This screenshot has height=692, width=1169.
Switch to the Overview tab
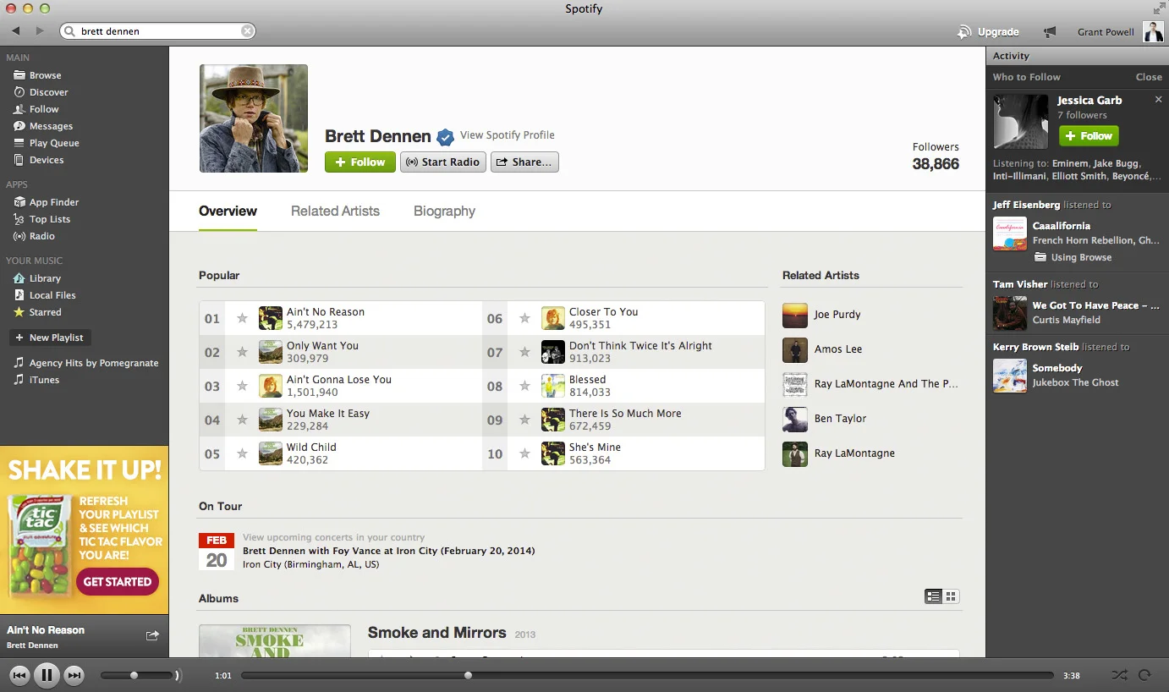pos(228,211)
